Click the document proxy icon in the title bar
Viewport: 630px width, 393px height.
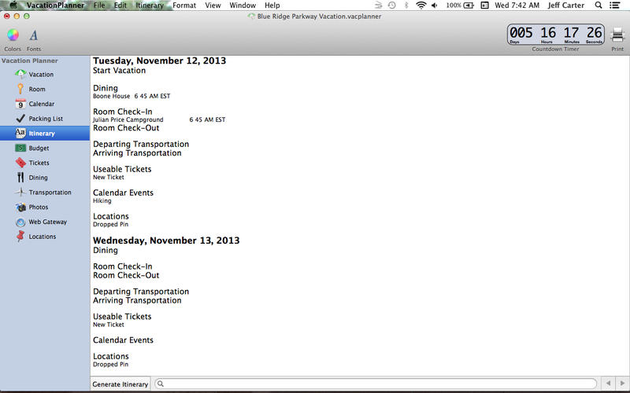click(251, 17)
